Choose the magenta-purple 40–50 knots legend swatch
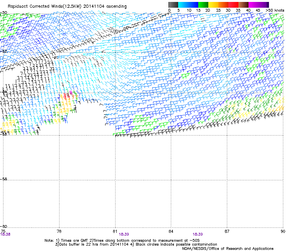This screenshot has height=251, width=286. point(259,5)
